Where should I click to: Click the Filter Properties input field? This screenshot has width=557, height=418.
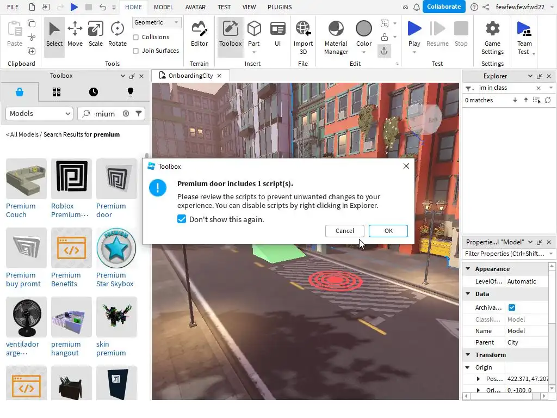505,254
